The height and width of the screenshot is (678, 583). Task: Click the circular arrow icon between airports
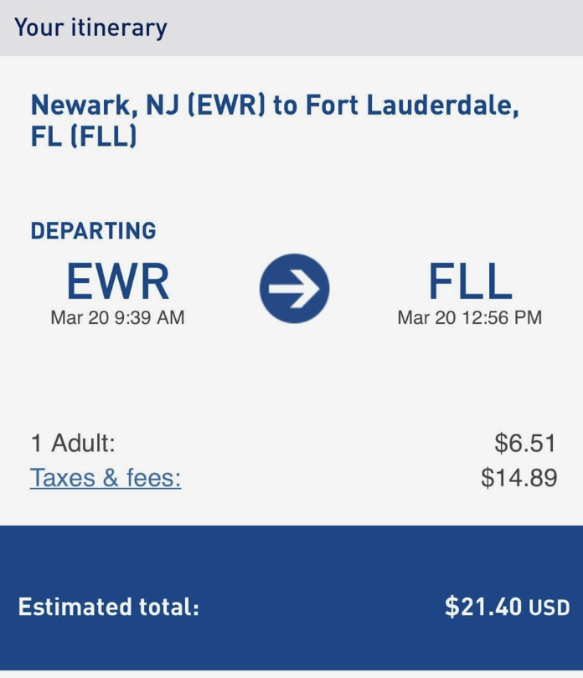294,289
